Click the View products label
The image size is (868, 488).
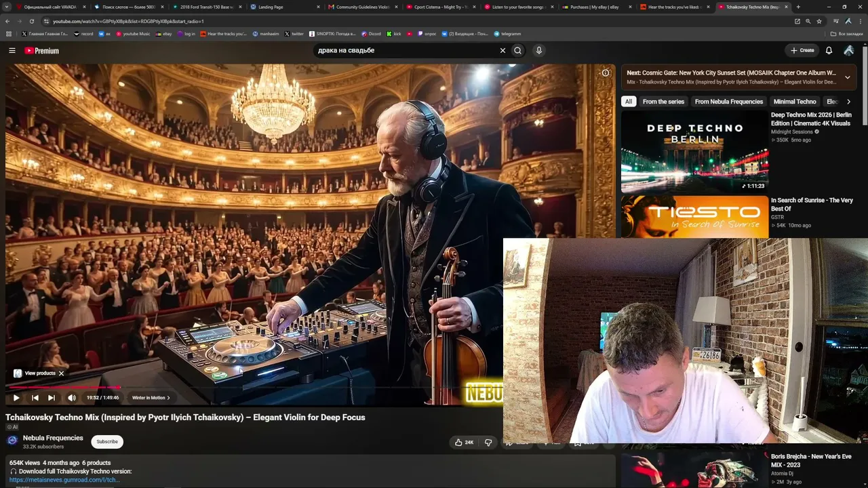click(x=40, y=373)
